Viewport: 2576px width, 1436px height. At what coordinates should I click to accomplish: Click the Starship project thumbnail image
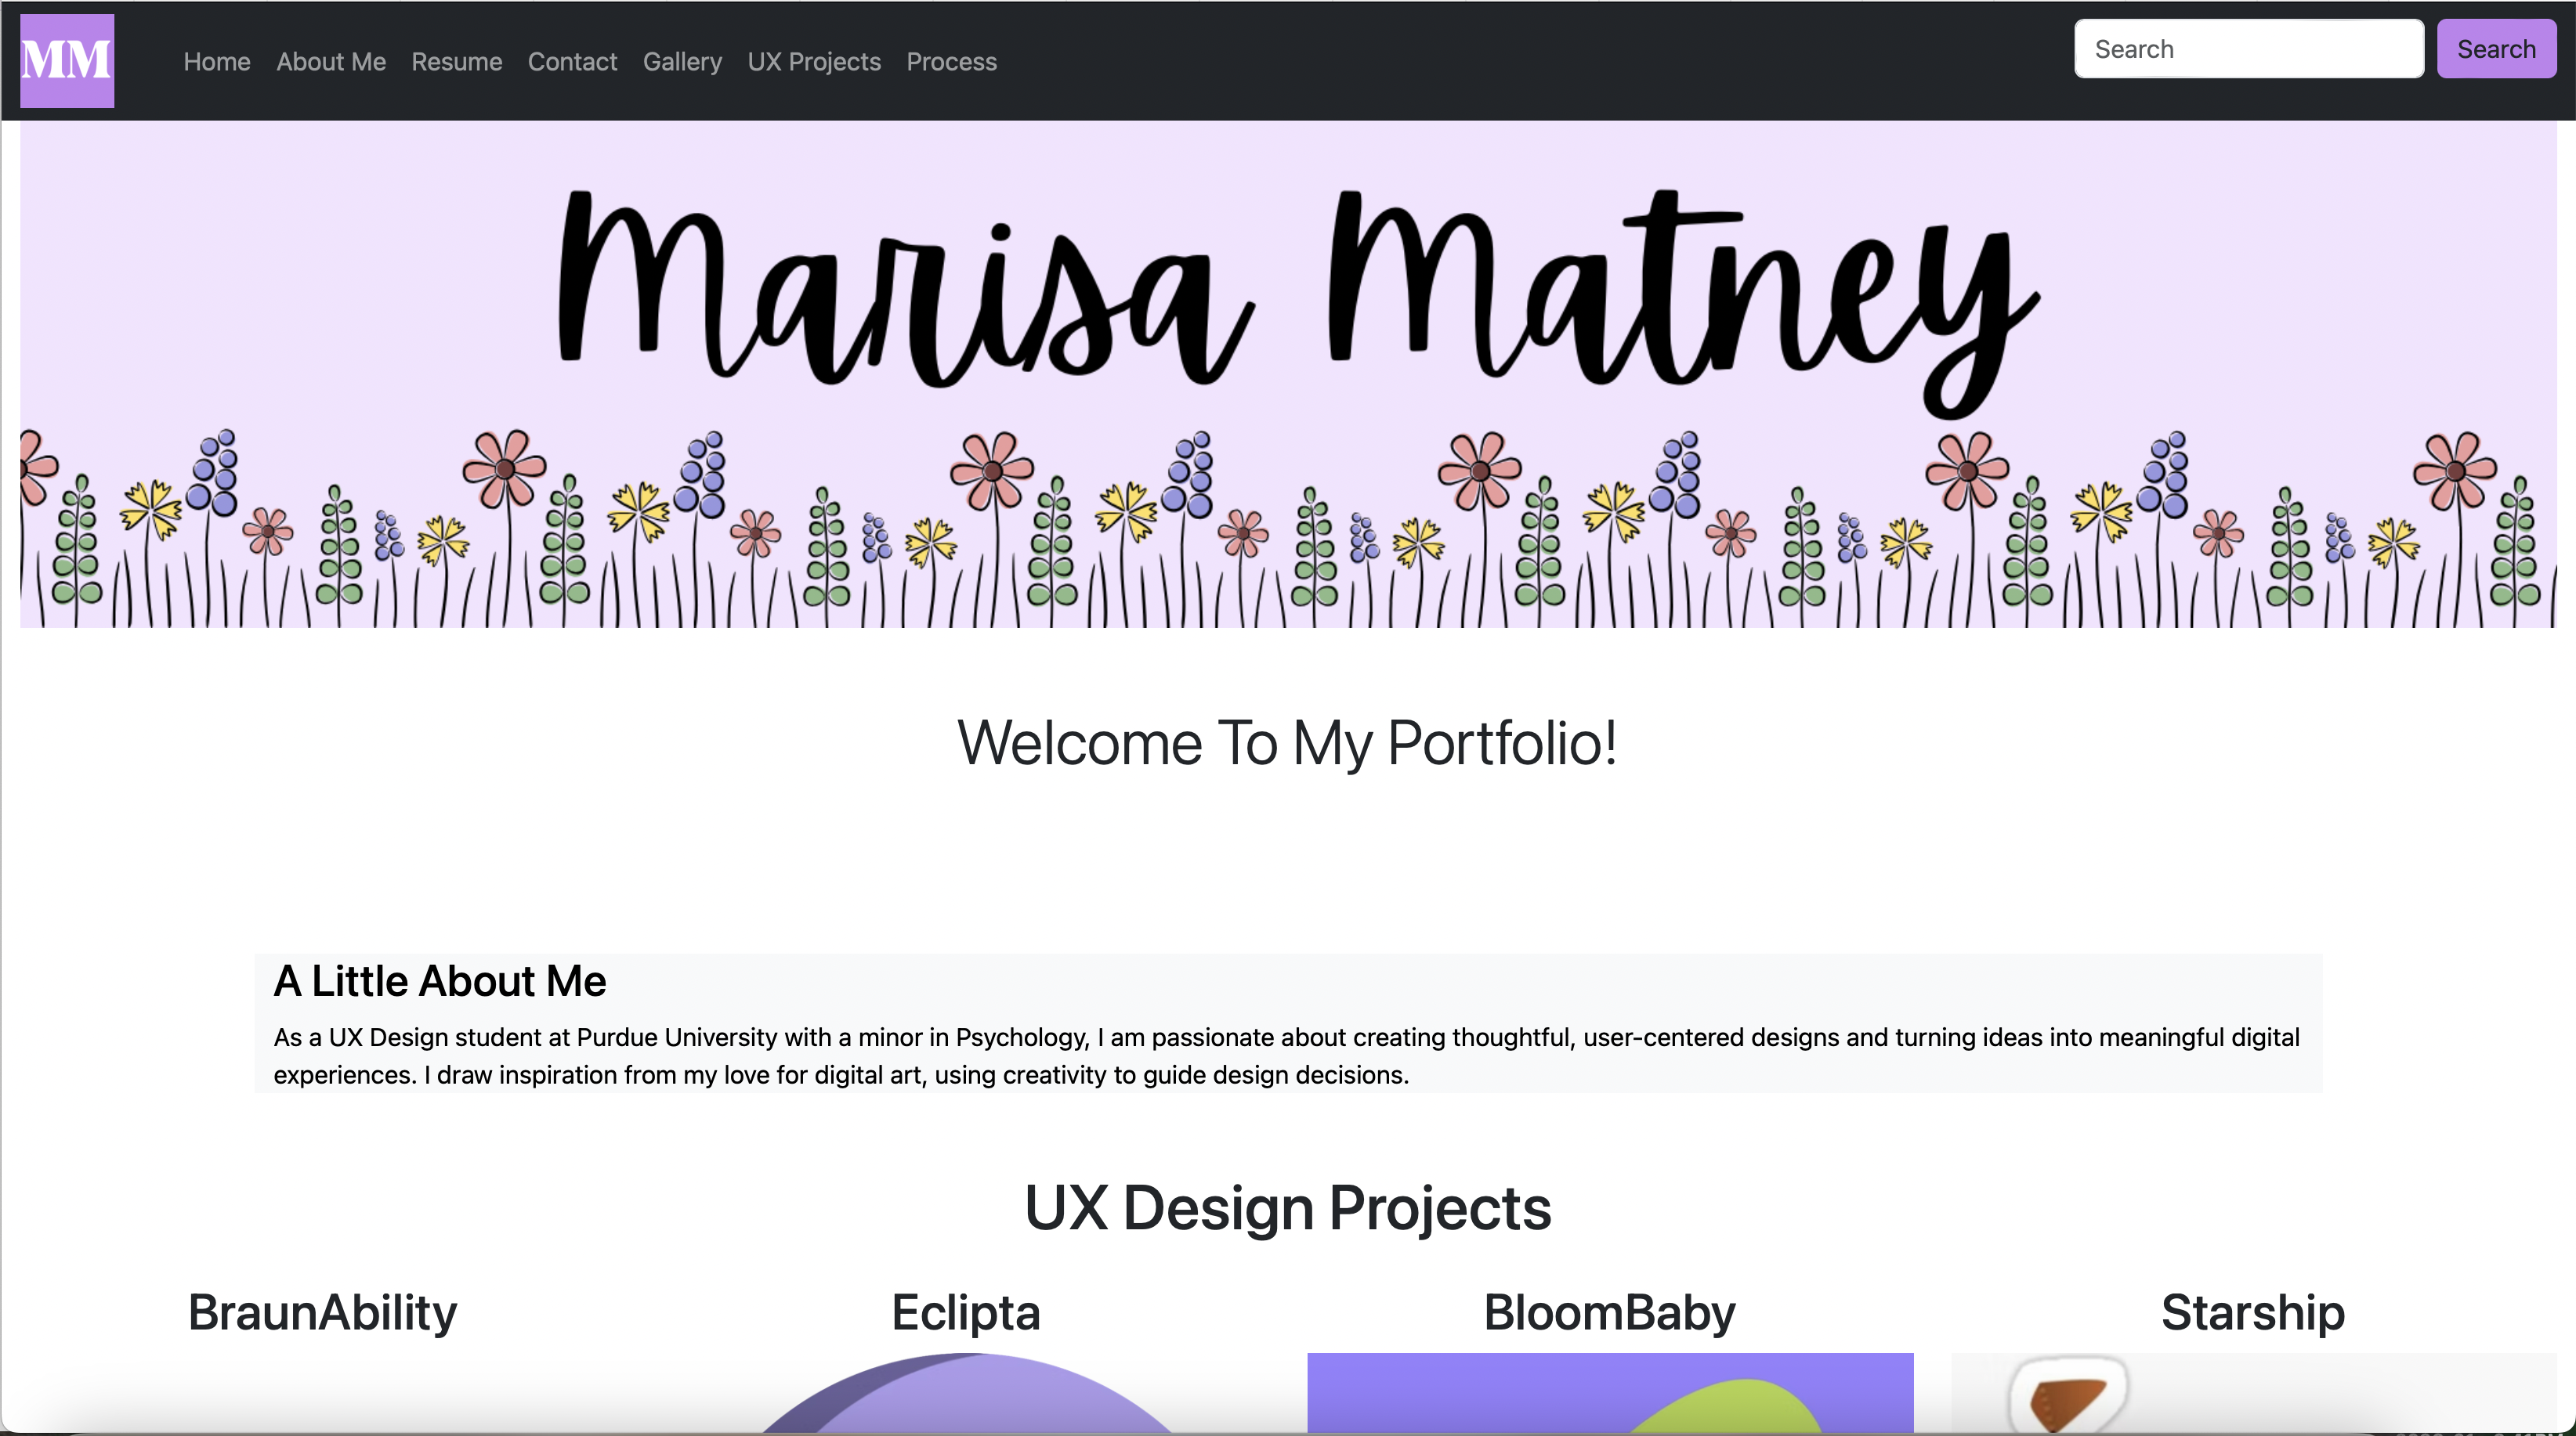(2254, 1393)
